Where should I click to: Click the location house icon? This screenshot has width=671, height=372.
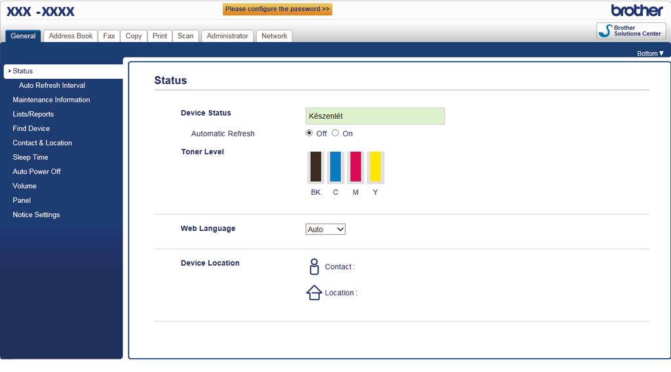[x=314, y=293]
